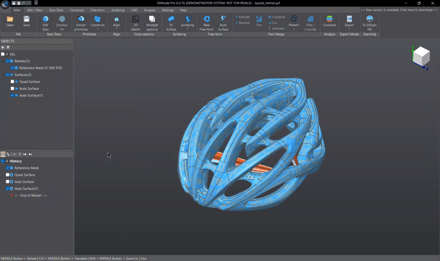Uncheck Reference Mesh in the Objects tree
The image size is (440, 261).
pyautogui.click(x=12, y=68)
